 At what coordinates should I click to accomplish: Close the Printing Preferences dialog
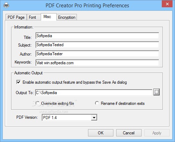coord(167,4)
